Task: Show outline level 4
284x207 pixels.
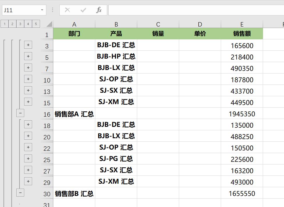Action: pos(28,24)
